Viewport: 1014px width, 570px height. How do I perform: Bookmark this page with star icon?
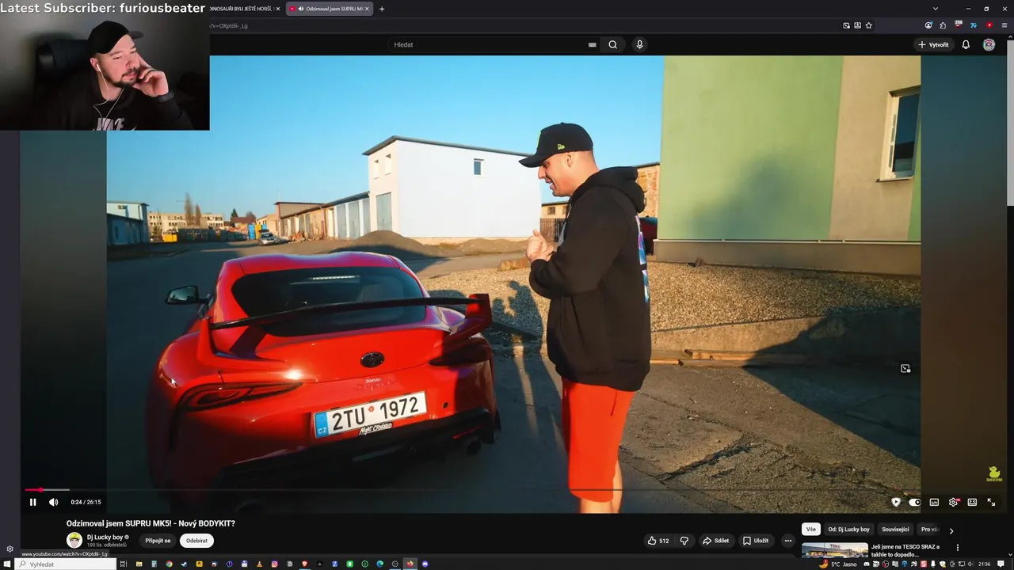pyautogui.click(x=868, y=25)
